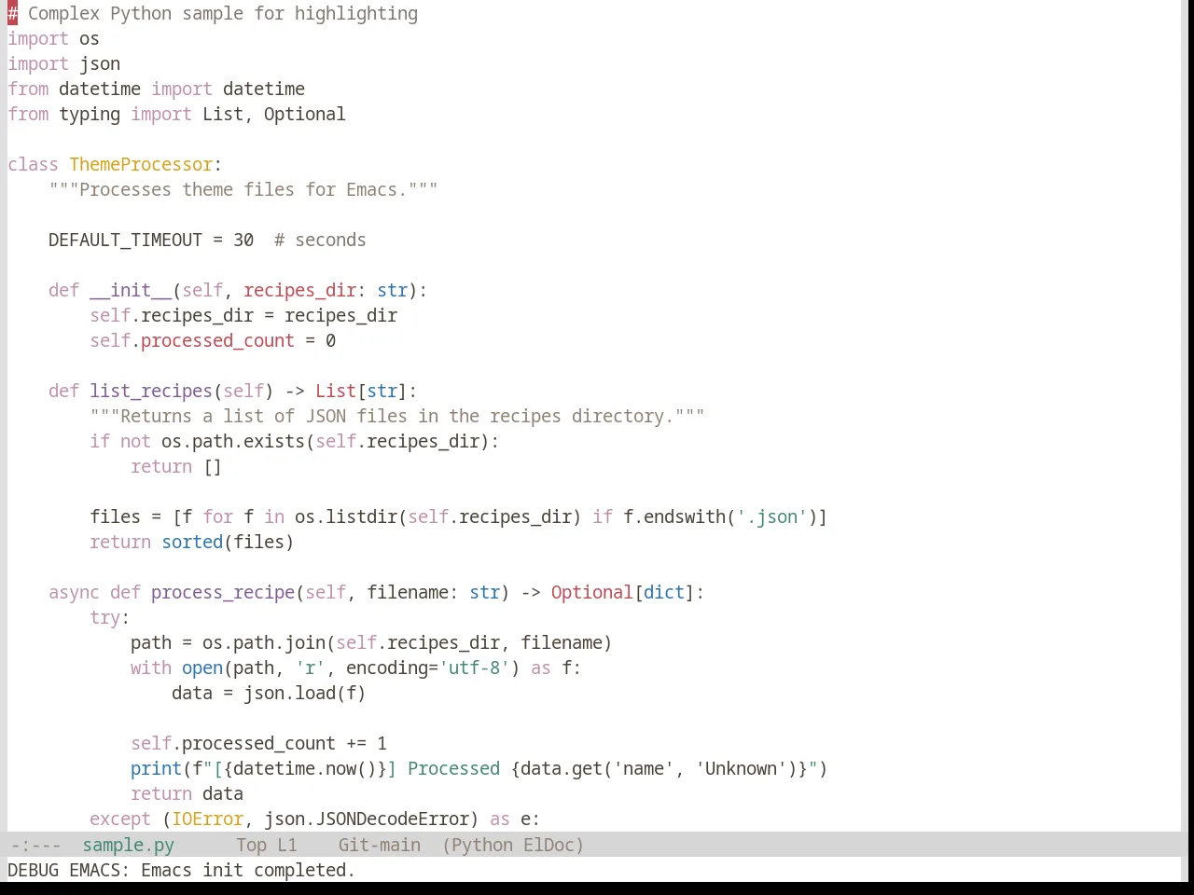This screenshot has height=895, width=1194.
Task: Click the "try:" keyword
Action: point(110,618)
